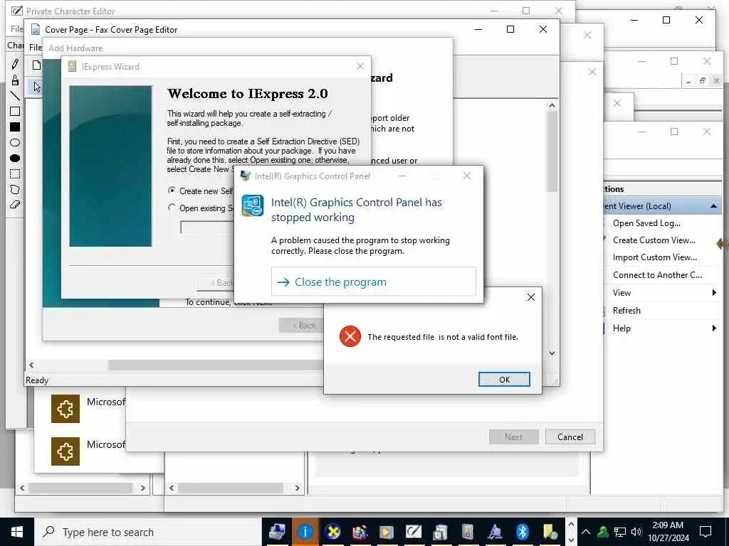This screenshot has width=729, height=546.
Task: Open the blue info icon app on taskbar
Action: 305,532
